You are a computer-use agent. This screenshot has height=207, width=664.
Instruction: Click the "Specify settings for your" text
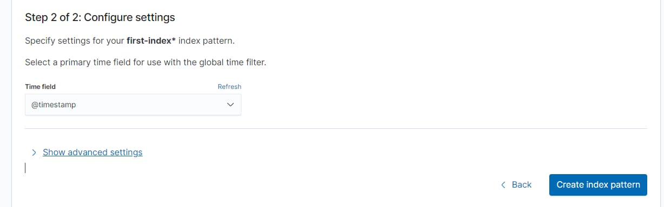click(x=75, y=41)
